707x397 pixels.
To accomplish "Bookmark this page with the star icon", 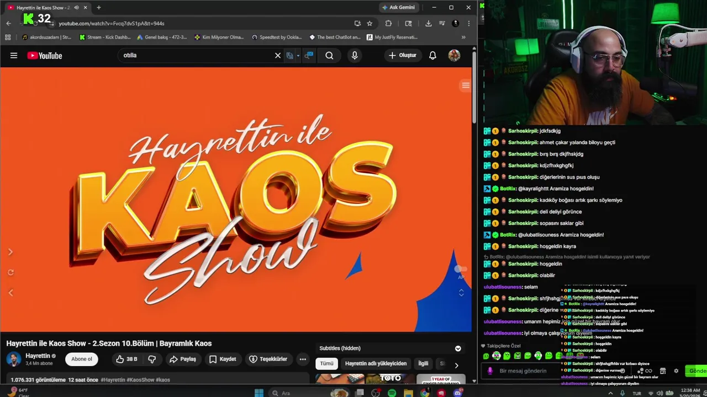I will 370,23.
